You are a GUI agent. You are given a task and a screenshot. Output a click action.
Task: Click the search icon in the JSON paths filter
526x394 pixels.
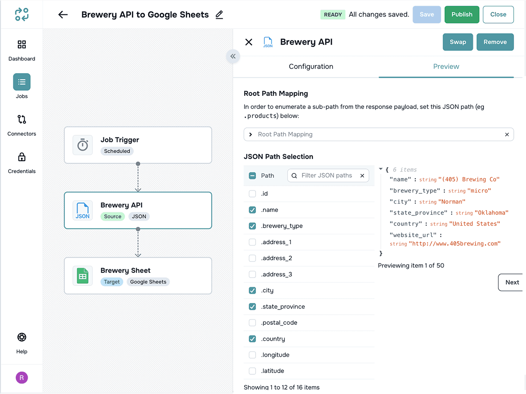coord(294,176)
